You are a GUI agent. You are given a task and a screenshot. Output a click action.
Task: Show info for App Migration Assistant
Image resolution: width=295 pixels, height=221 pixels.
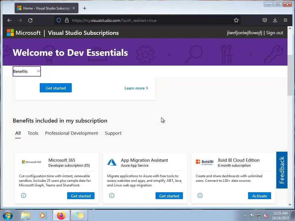pyautogui.click(x=111, y=195)
